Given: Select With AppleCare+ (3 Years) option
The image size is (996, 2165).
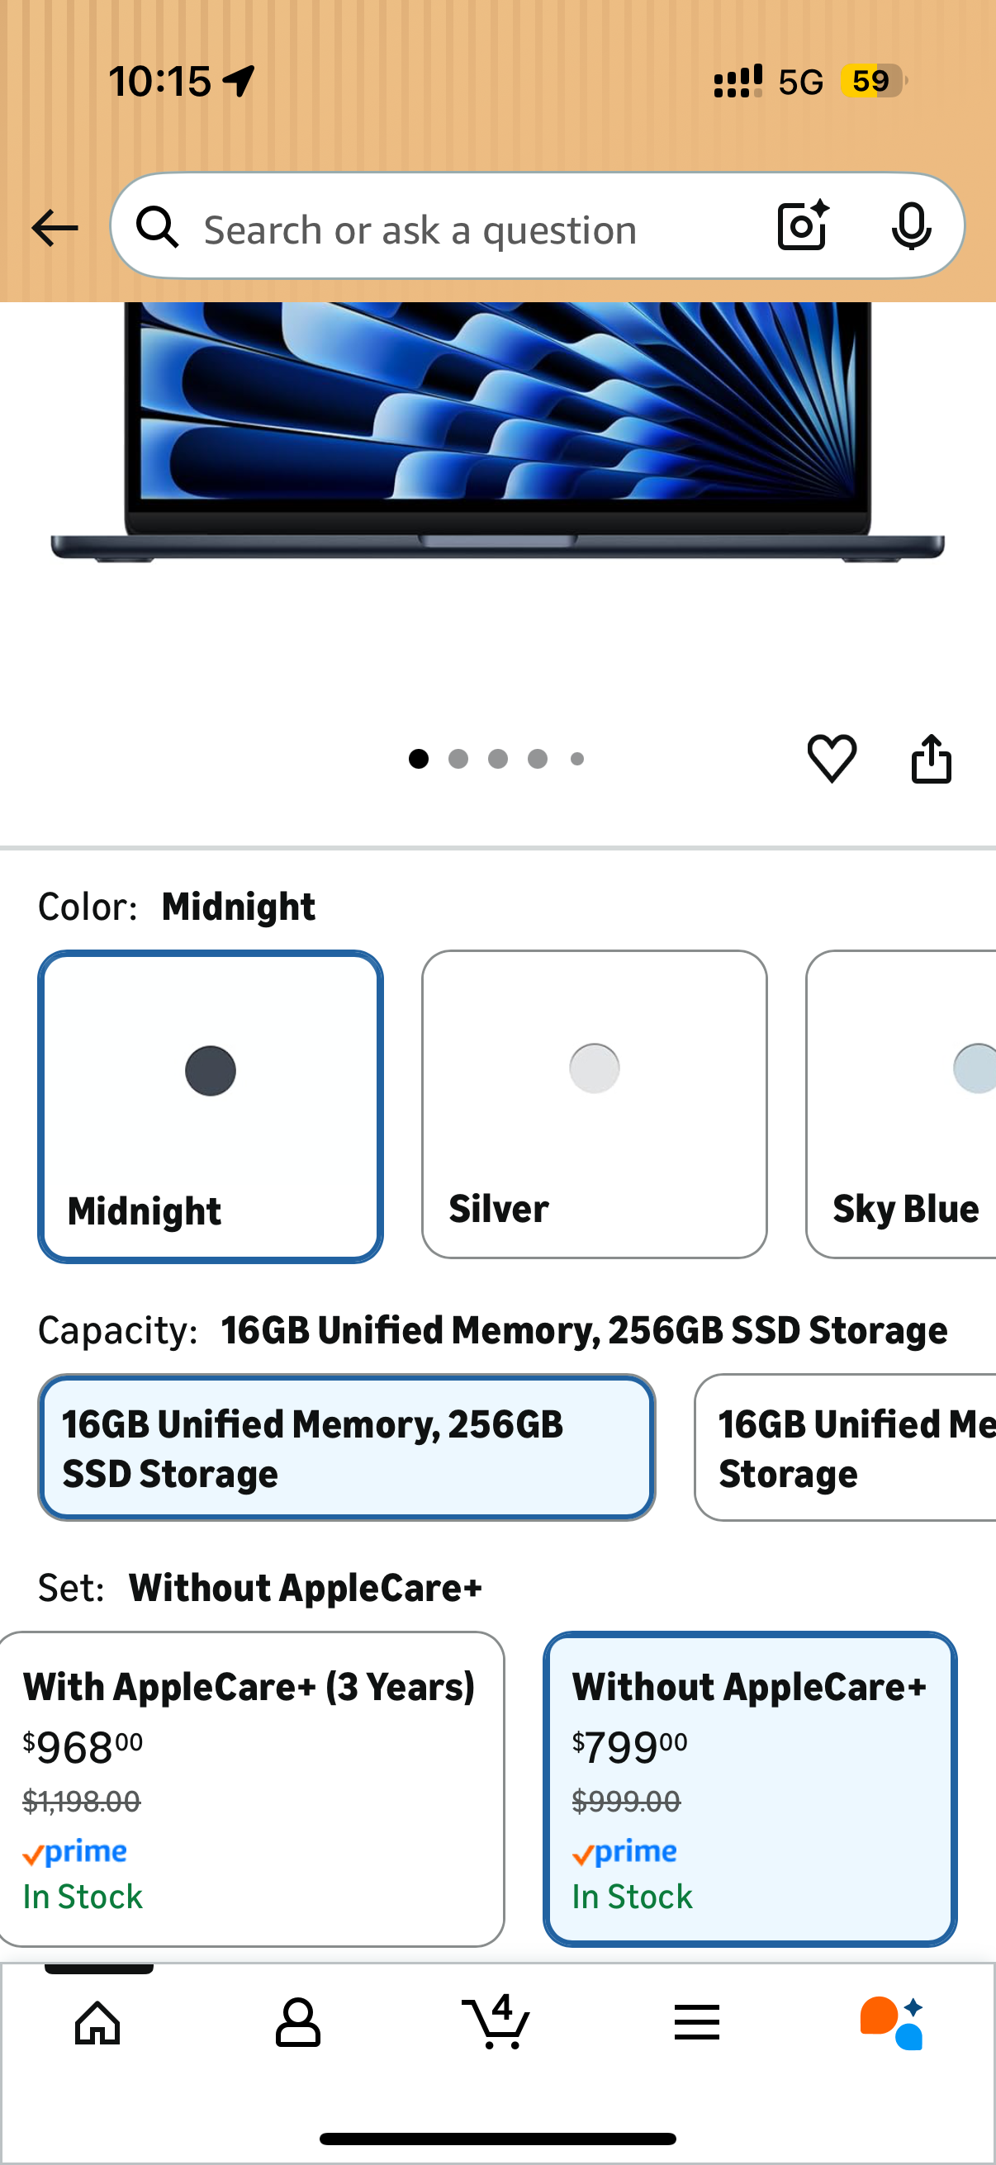Looking at the screenshot, I should click(250, 1788).
